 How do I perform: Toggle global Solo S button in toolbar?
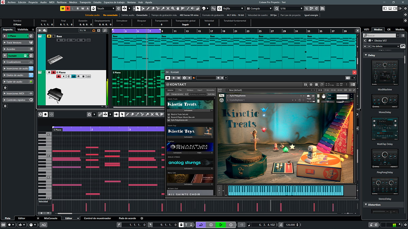(68, 8)
